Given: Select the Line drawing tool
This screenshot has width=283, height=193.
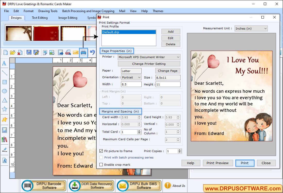Looking at the screenshot, I should [x=4, y=73].
